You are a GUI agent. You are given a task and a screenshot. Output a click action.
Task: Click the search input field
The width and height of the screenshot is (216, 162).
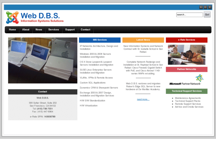(x=190, y=15)
